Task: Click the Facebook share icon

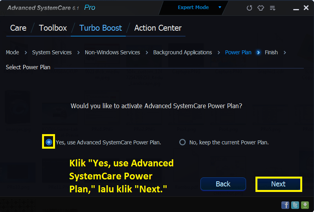Action: [x=285, y=205]
